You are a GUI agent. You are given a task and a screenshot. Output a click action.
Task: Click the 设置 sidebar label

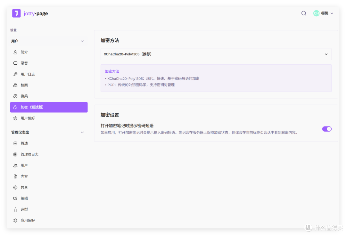pyautogui.click(x=13, y=30)
